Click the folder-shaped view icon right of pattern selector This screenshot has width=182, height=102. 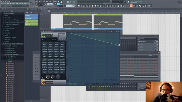(x=79, y=6)
